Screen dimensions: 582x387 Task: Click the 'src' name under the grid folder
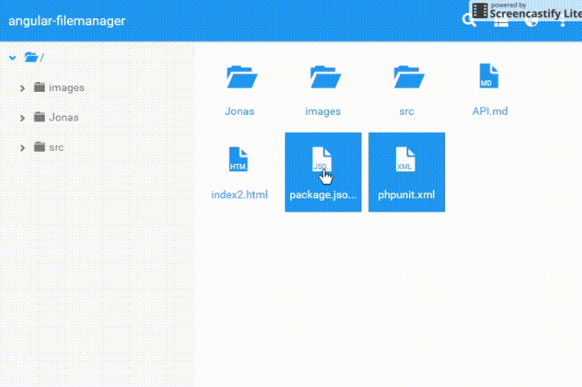pyautogui.click(x=407, y=112)
